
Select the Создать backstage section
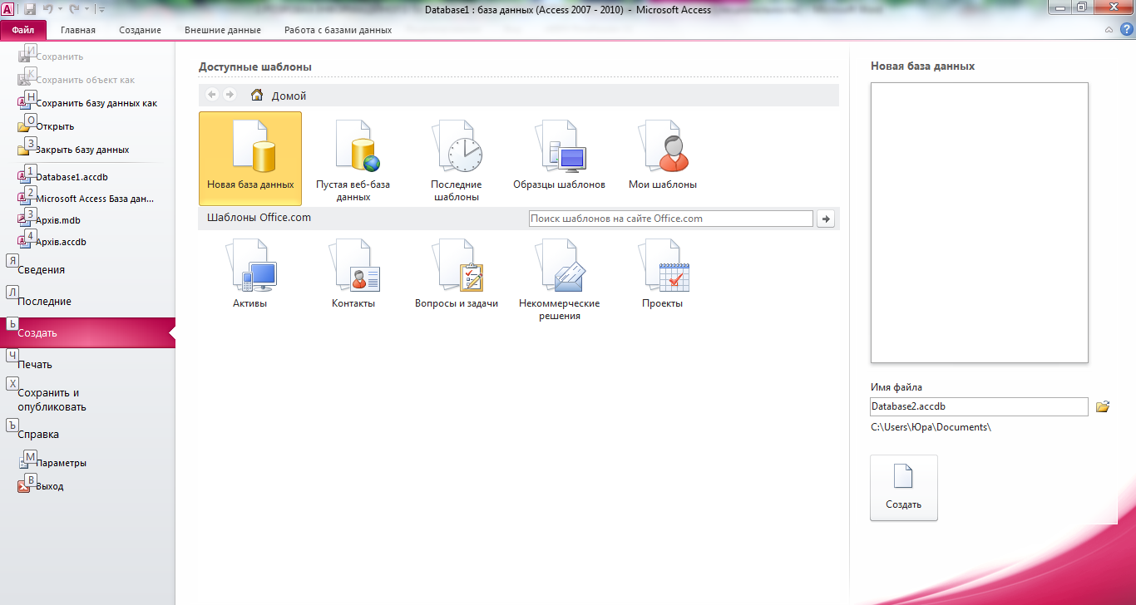coord(87,332)
